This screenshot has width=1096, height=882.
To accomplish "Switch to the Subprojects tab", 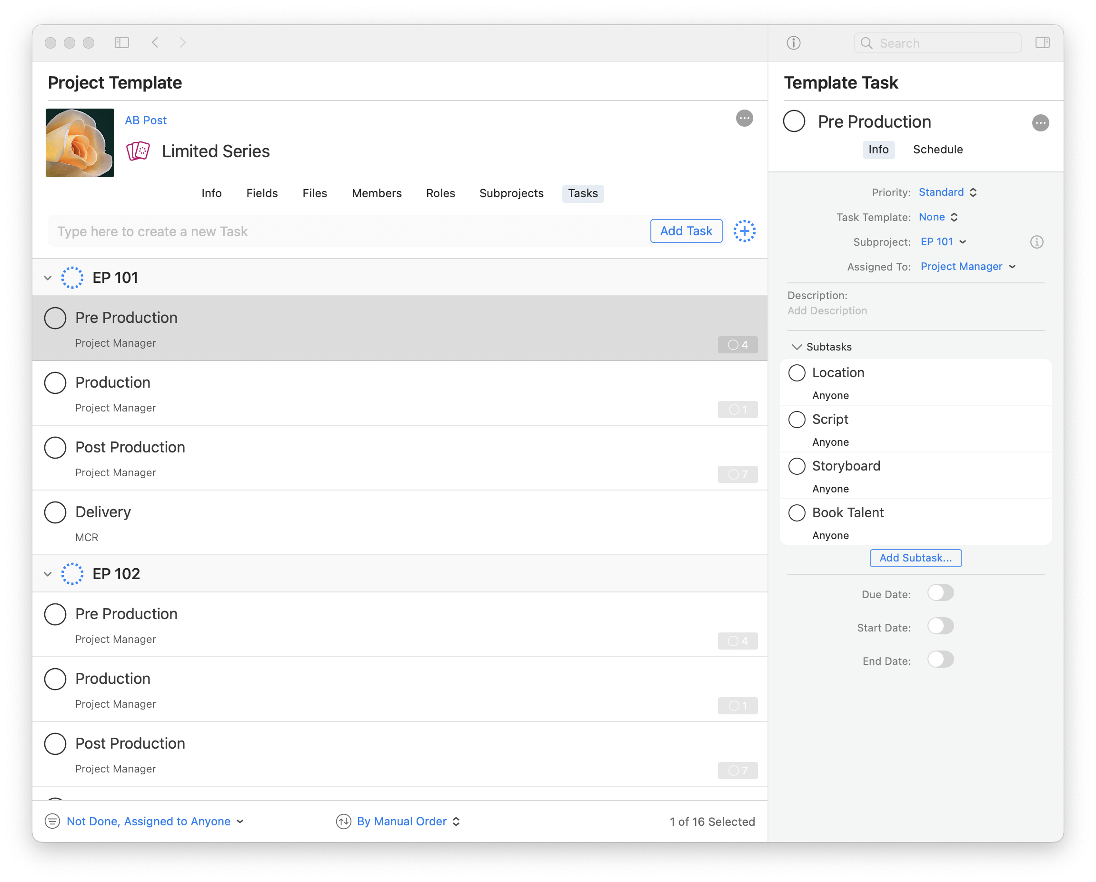I will coord(511,193).
